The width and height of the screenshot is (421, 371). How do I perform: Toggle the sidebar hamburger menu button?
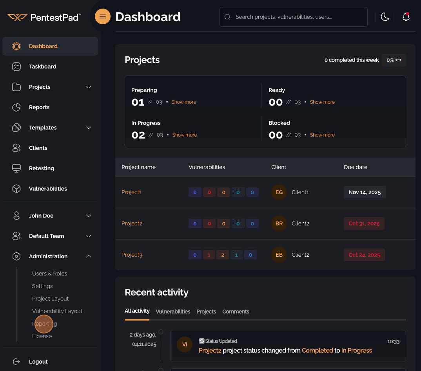click(x=102, y=16)
